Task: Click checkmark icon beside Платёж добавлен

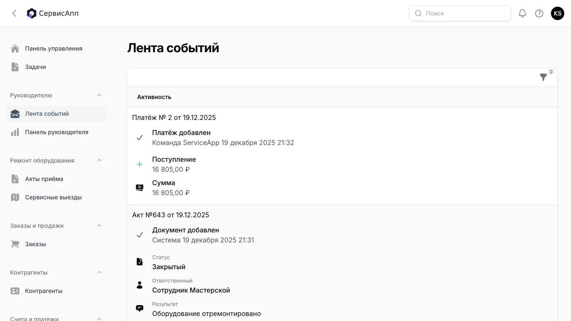Action: tap(140, 138)
